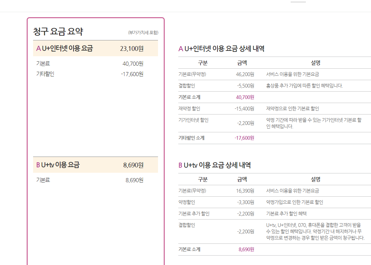The width and height of the screenshot is (371, 265).
Task: Click the 홈상품 추가 가입 discount description
Action: click(304, 86)
